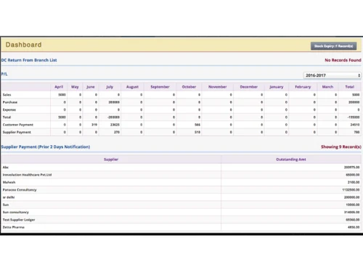Click the Total column header
This screenshot has width=363, height=272.
coord(350,87)
